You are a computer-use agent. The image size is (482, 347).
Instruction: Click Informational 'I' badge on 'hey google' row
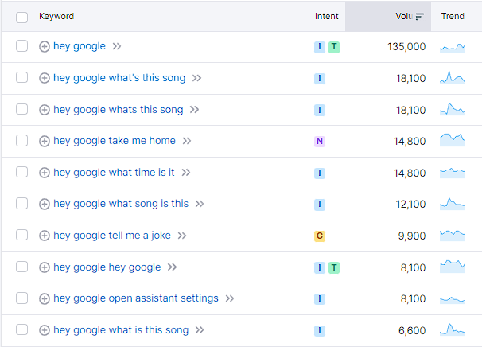[320, 47]
